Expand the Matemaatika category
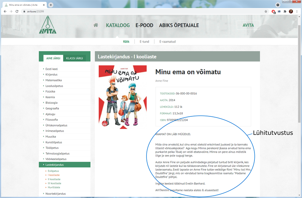Screen dimensions: 302x198 click(54, 80)
